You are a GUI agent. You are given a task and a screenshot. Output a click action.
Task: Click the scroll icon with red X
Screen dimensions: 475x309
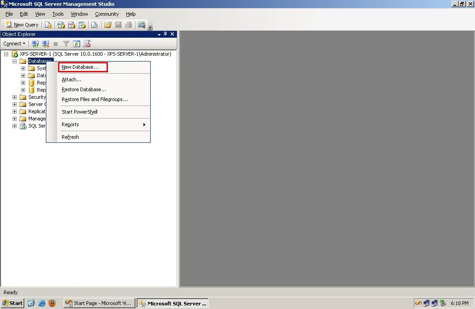[87, 44]
